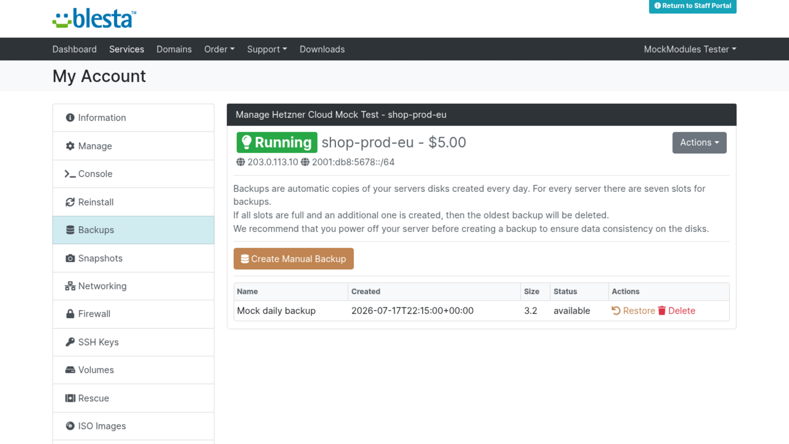The image size is (789, 444).
Task: Click the IPv6 address 2001:db8:5678::/64
Action: (x=353, y=162)
